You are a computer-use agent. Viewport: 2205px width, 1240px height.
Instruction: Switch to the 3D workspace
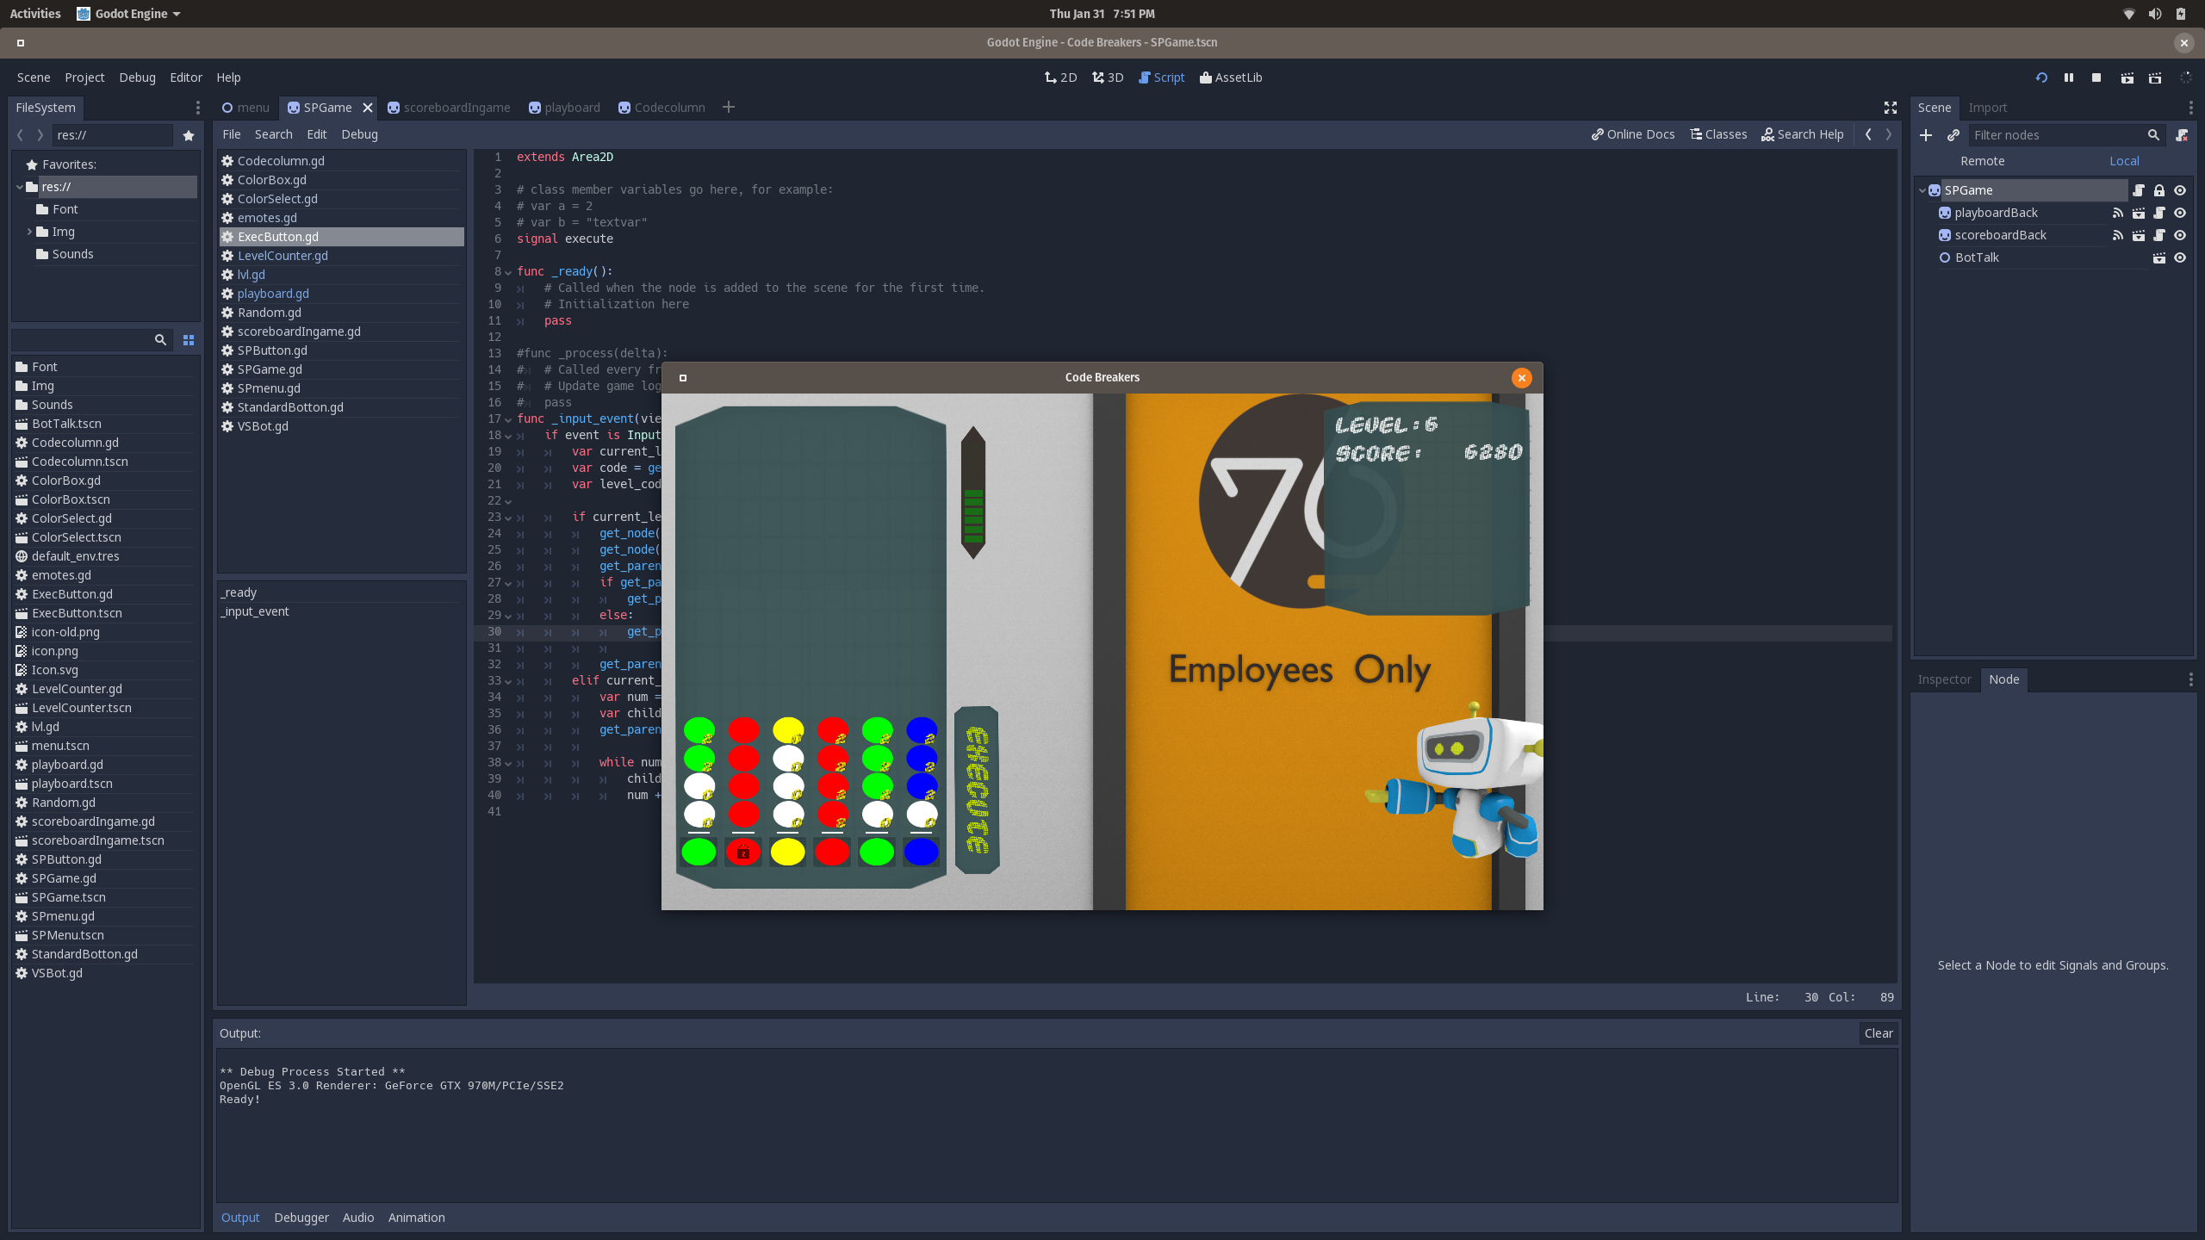[x=1108, y=77]
